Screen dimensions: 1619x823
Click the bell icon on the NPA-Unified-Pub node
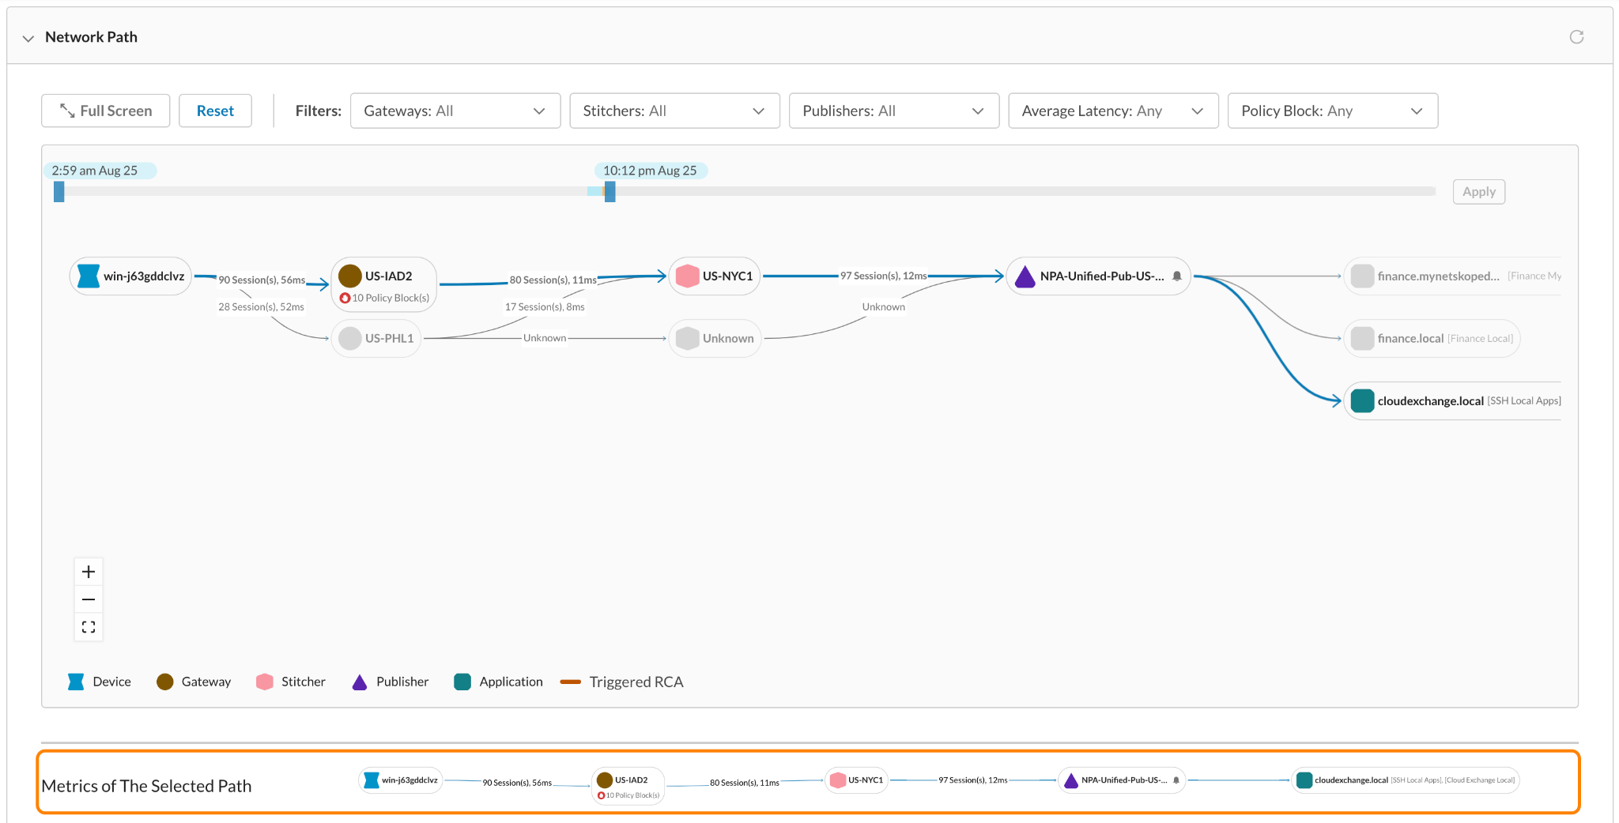point(1177,276)
